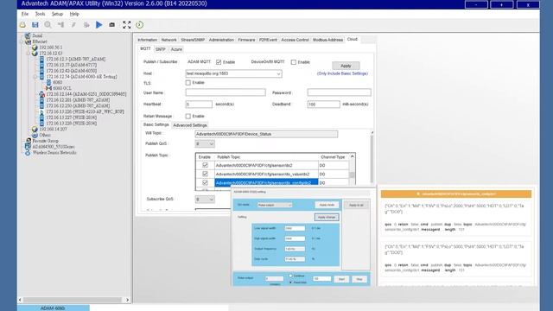Click the User Name input field
This screenshot has height=311, width=553.
(226, 92)
